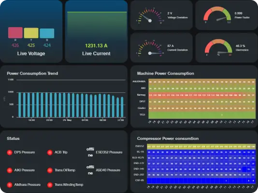Screen dimensions: 258x193
Task: Click the AALIDHARA row label in machine heatmap
Action: pyautogui.click(x=139, y=82)
